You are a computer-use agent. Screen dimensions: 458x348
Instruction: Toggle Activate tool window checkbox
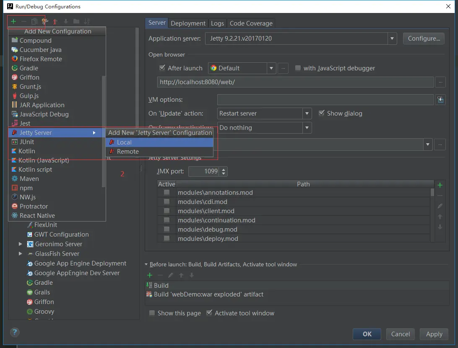click(209, 313)
